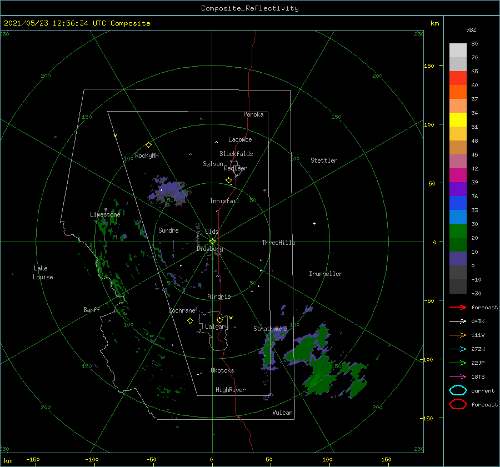This screenshot has width=500, height=467.
Task: Click the Ponoka city label
Action: point(253,114)
